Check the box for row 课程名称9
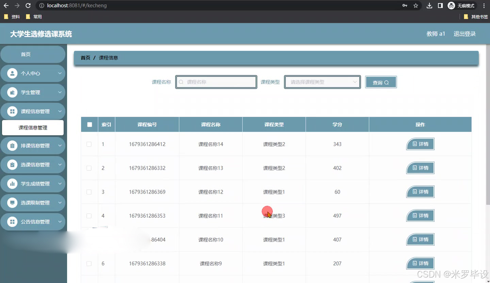490x283 pixels. pyautogui.click(x=89, y=264)
